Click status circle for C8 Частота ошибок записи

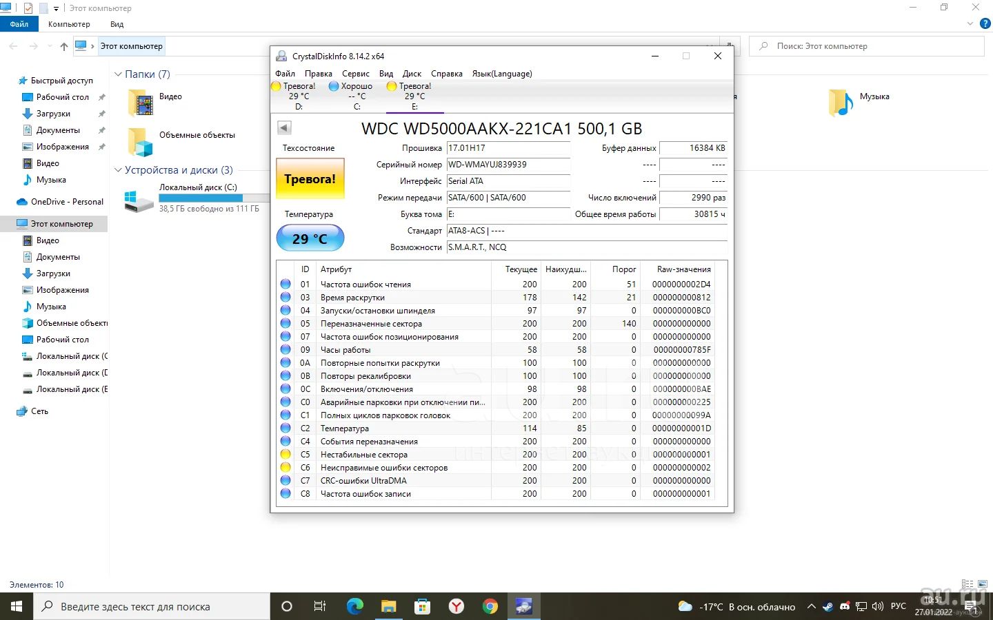tap(285, 493)
